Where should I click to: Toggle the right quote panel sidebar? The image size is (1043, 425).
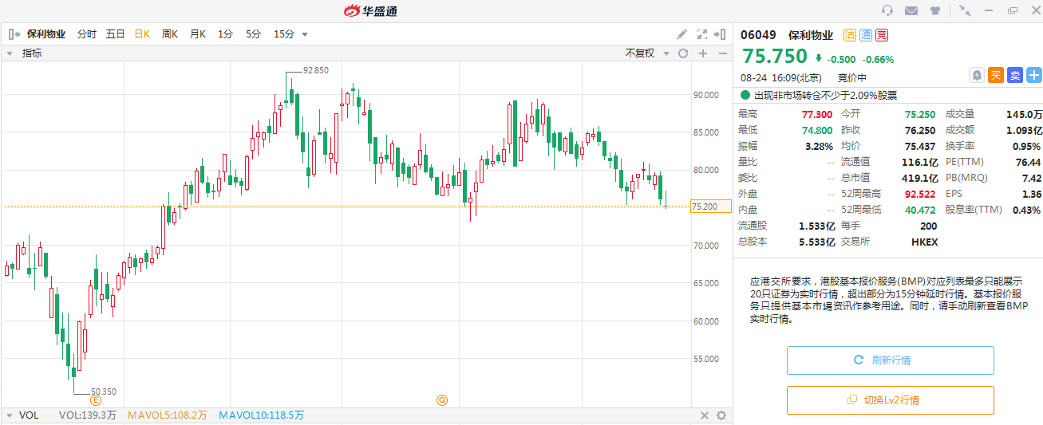click(x=721, y=34)
